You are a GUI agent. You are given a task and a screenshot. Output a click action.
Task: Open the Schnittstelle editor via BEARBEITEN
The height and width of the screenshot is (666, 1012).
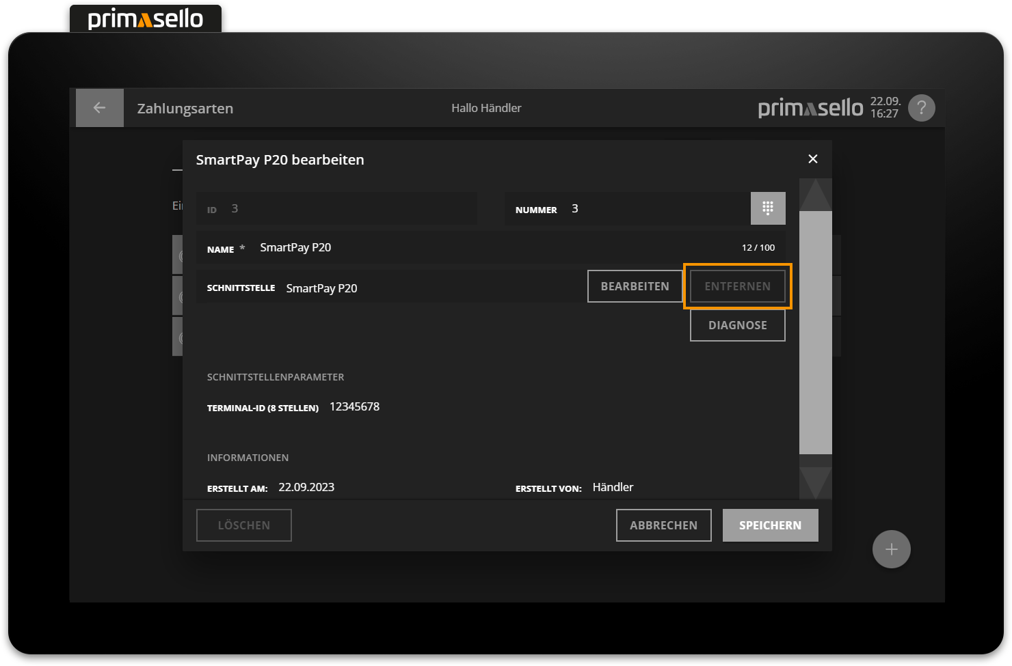pos(635,286)
